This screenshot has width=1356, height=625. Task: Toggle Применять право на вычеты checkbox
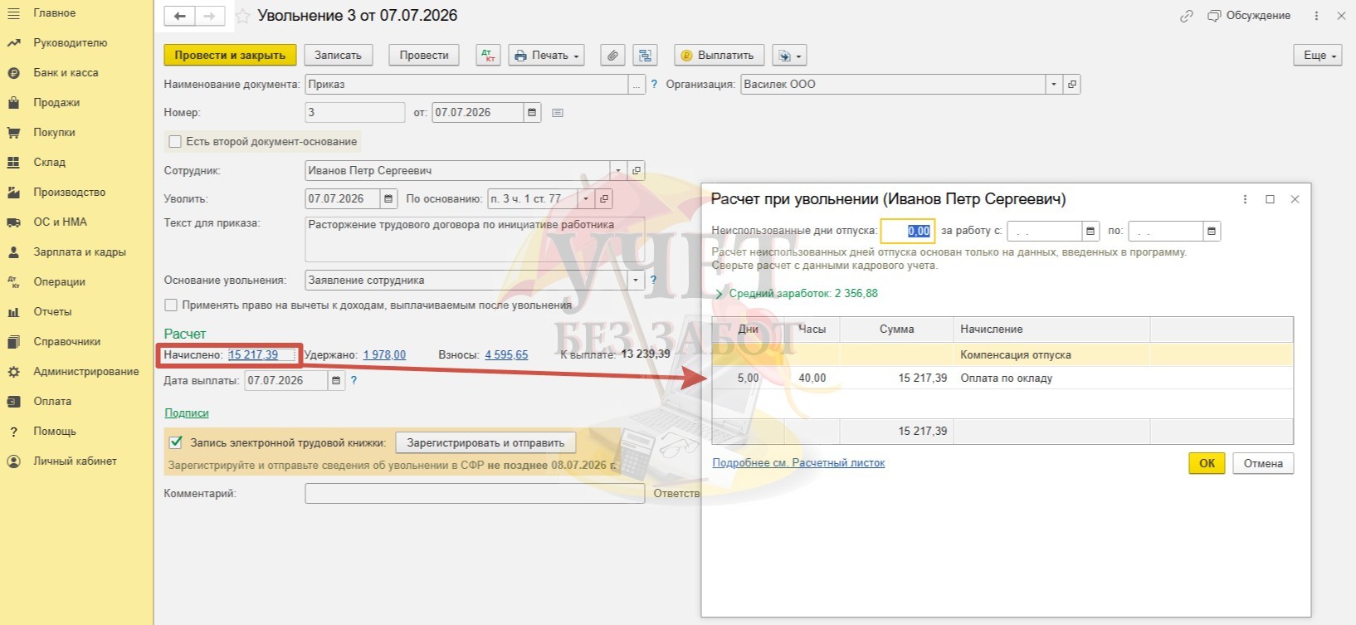click(171, 305)
